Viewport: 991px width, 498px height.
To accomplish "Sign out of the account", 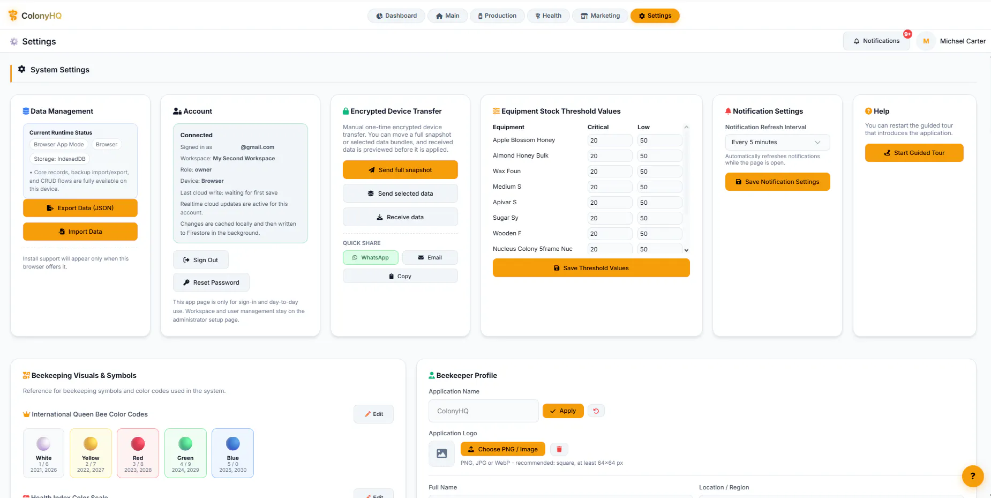I will (x=201, y=260).
